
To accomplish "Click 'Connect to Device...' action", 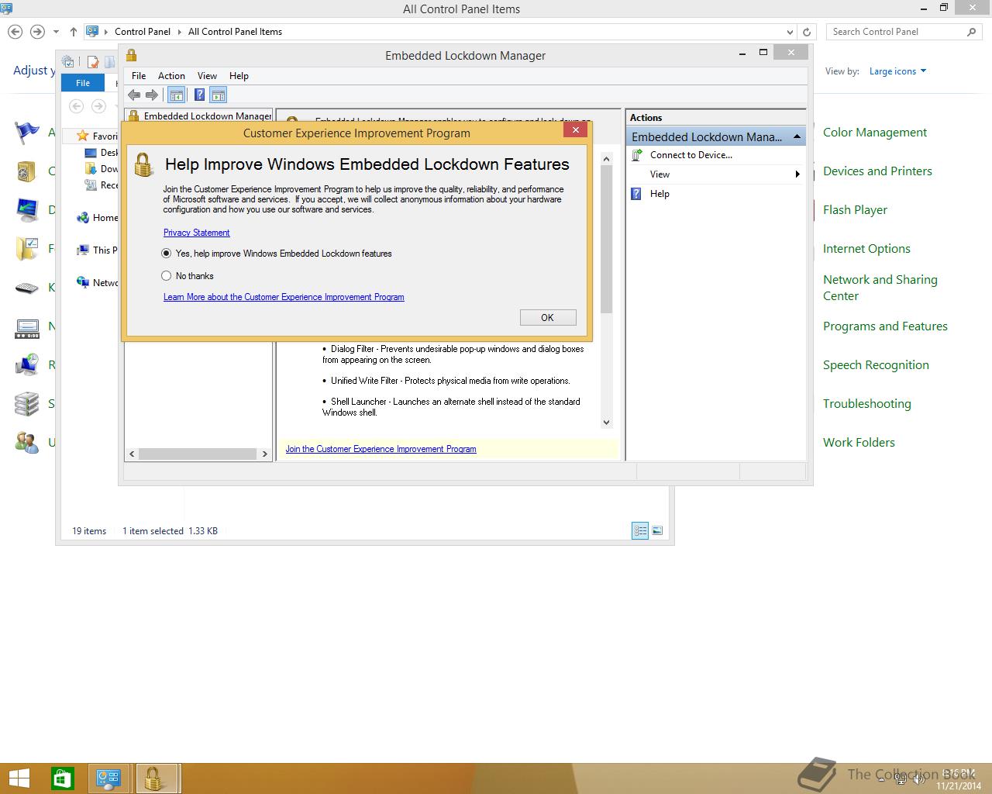I will click(691, 155).
